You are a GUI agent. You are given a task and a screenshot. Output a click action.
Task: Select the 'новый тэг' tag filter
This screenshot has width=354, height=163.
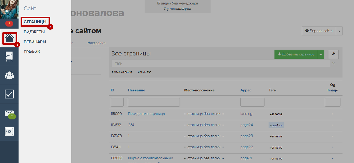point(145,72)
